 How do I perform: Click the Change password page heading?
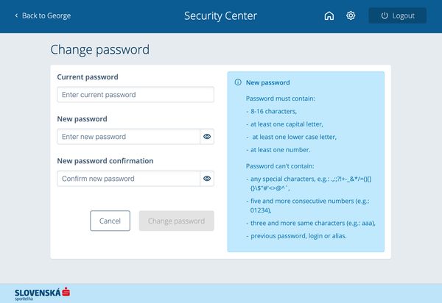99,50
